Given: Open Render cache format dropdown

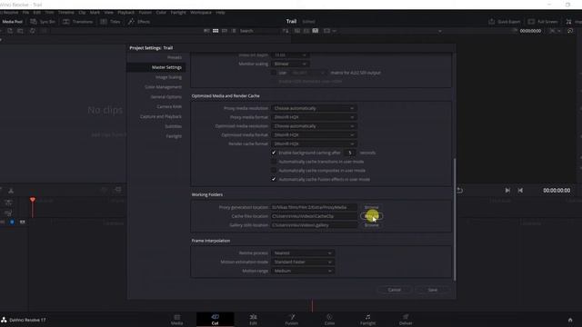Looking at the screenshot, I should click(314, 144).
